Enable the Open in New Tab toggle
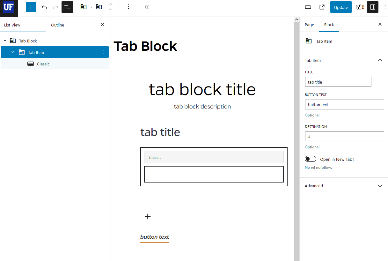The image size is (388, 261). click(310, 159)
